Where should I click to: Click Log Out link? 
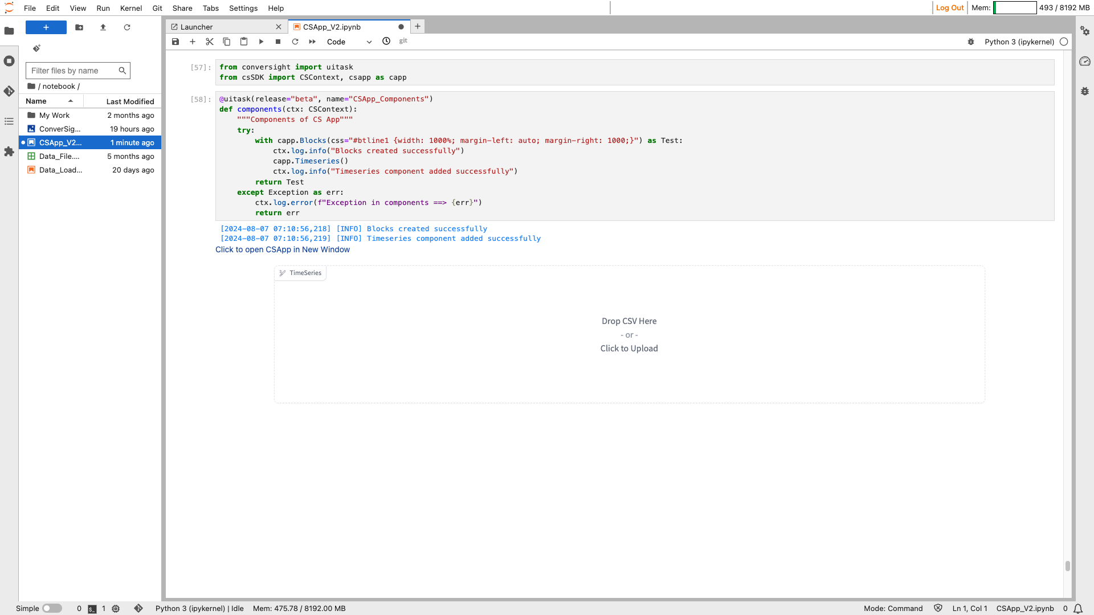pos(950,8)
